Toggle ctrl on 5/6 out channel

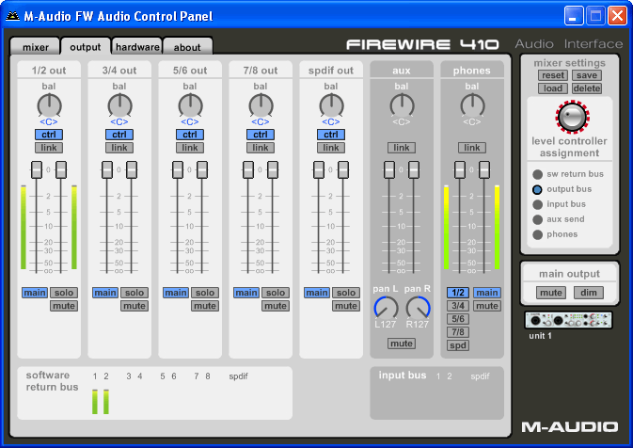pos(190,135)
